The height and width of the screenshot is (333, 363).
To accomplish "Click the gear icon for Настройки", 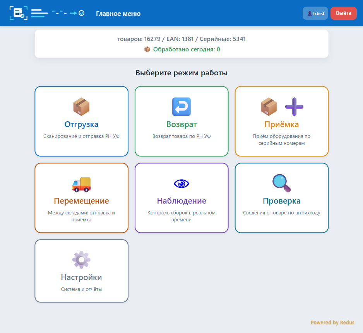I will click(x=81, y=260).
